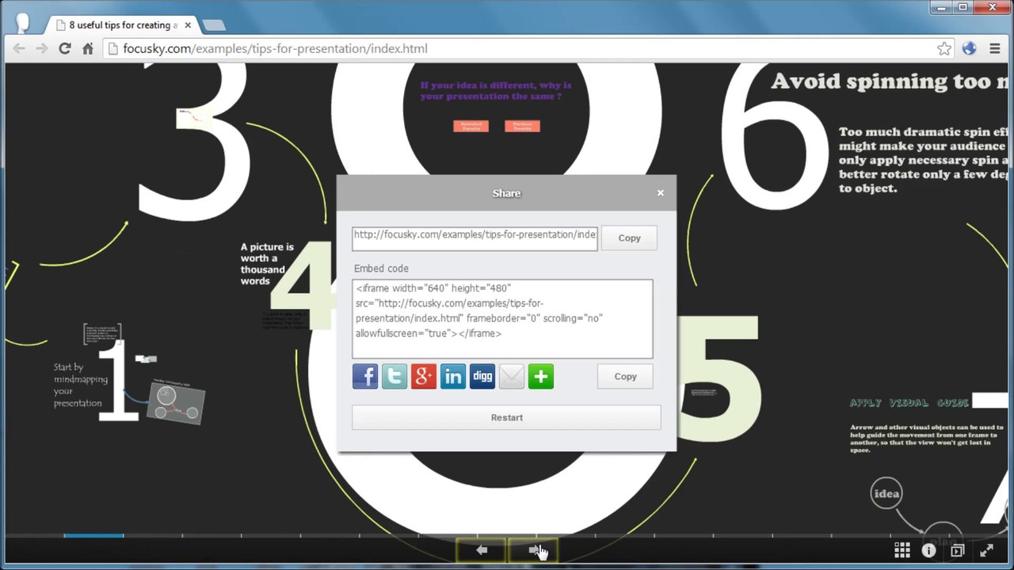Click the address bar URL
The image size is (1014, 570).
275,48
